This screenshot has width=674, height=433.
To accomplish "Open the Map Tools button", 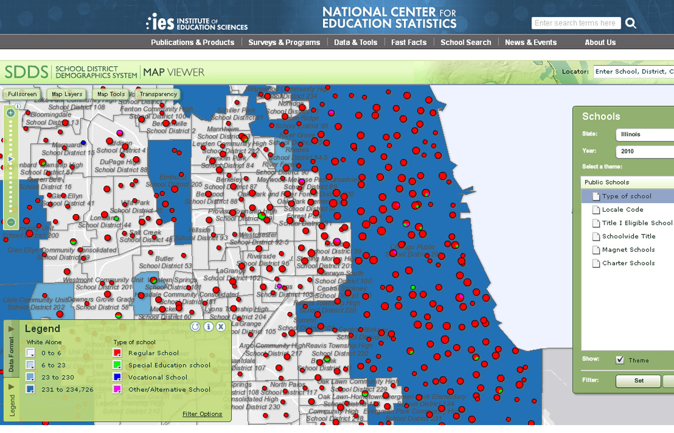I will [111, 94].
